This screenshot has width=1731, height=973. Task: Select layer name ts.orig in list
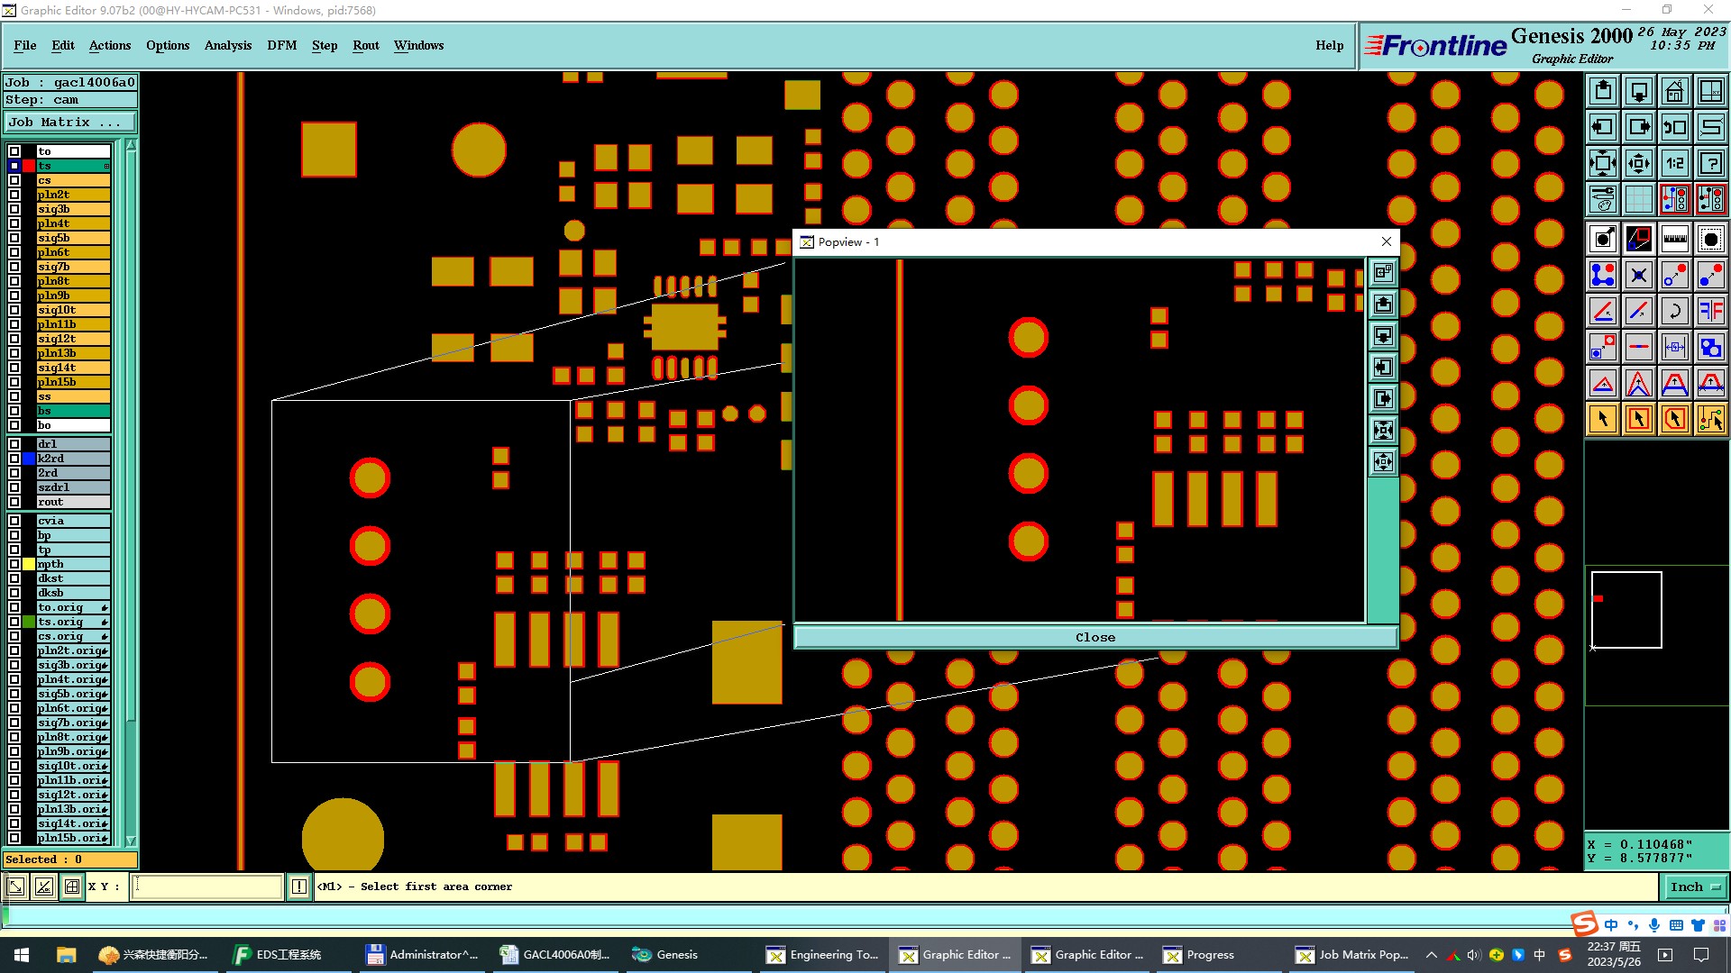click(x=73, y=622)
